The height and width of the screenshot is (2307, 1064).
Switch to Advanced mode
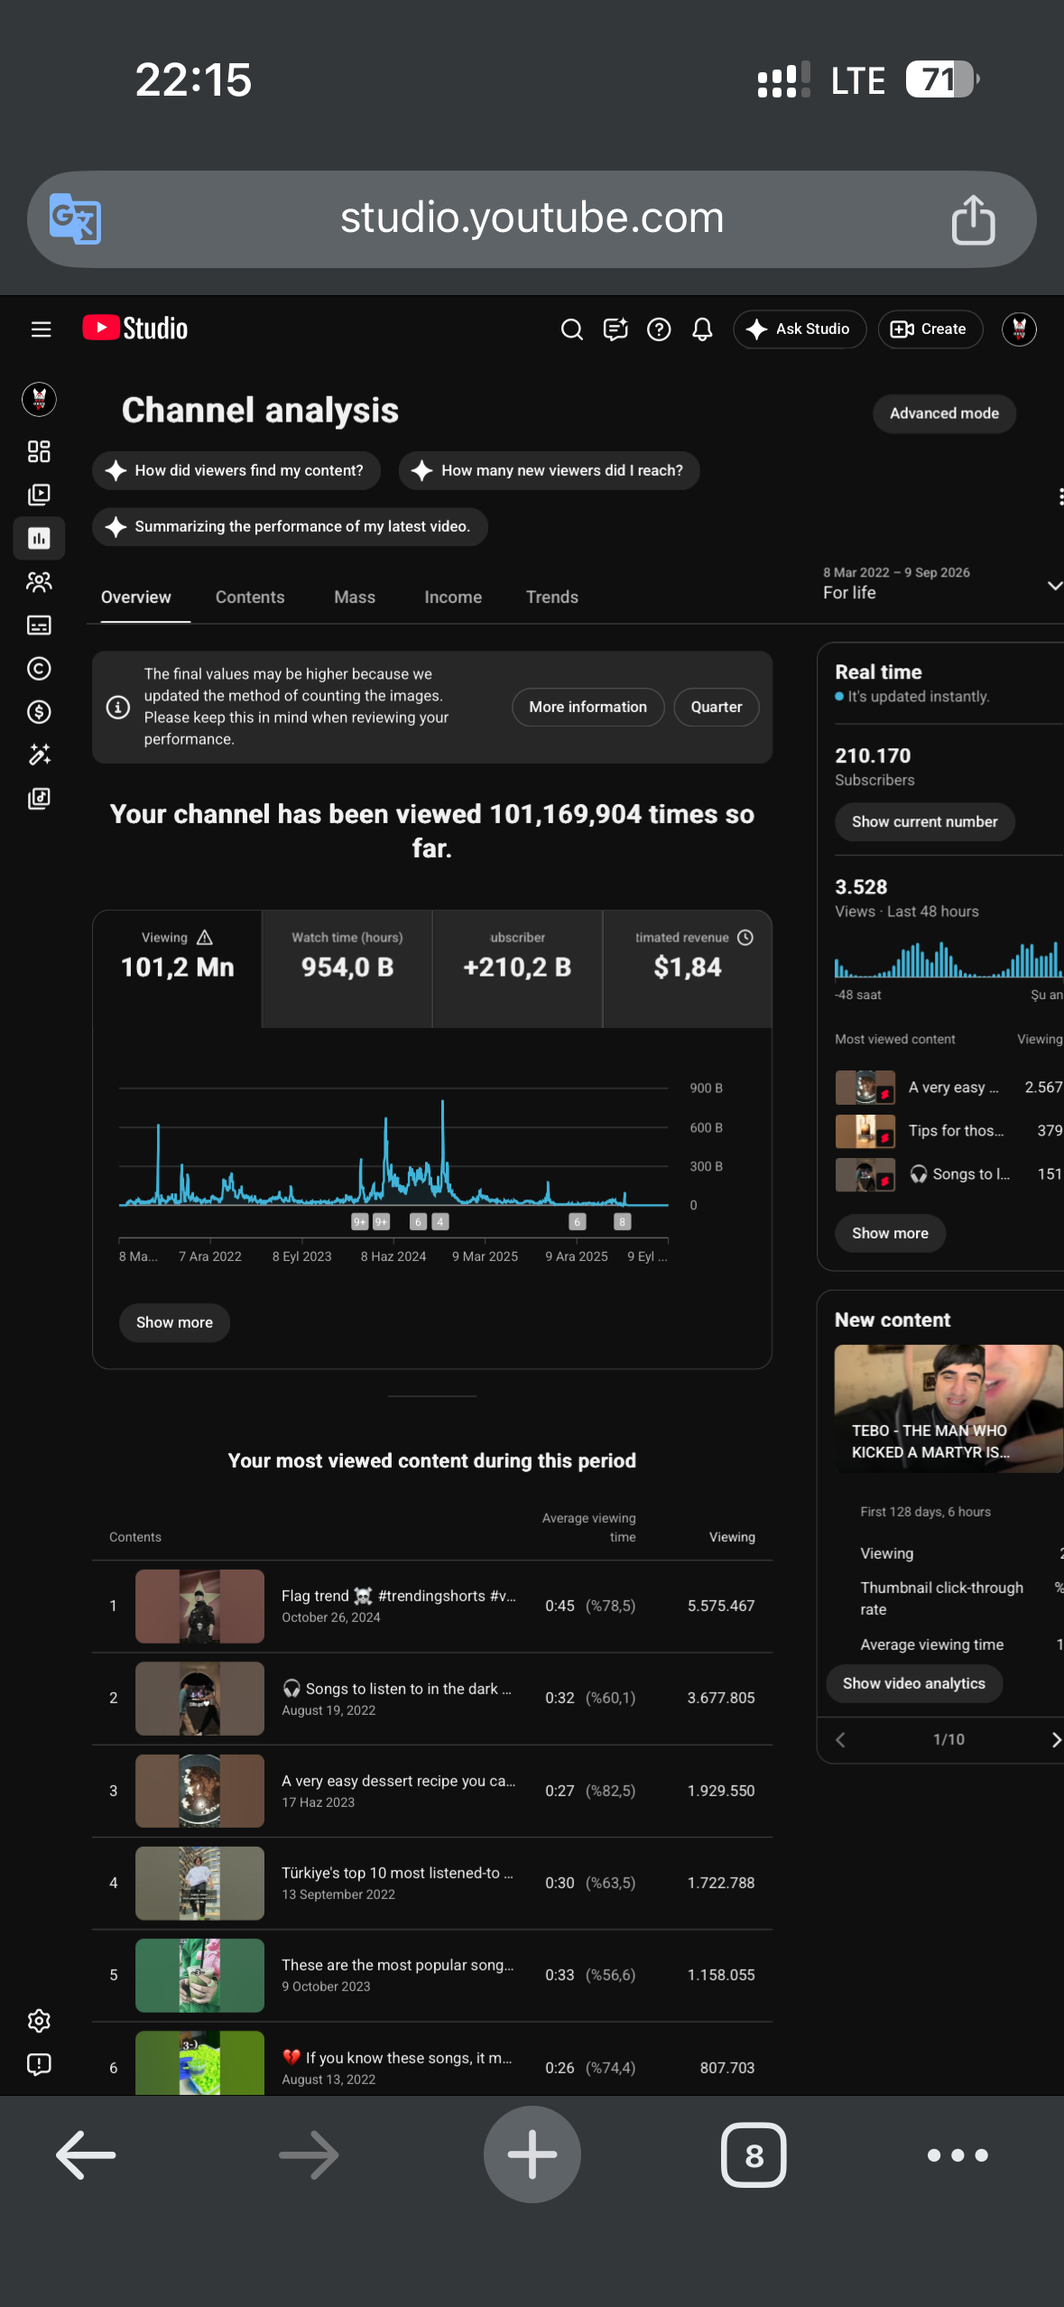pyautogui.click(x=944, y=413)
